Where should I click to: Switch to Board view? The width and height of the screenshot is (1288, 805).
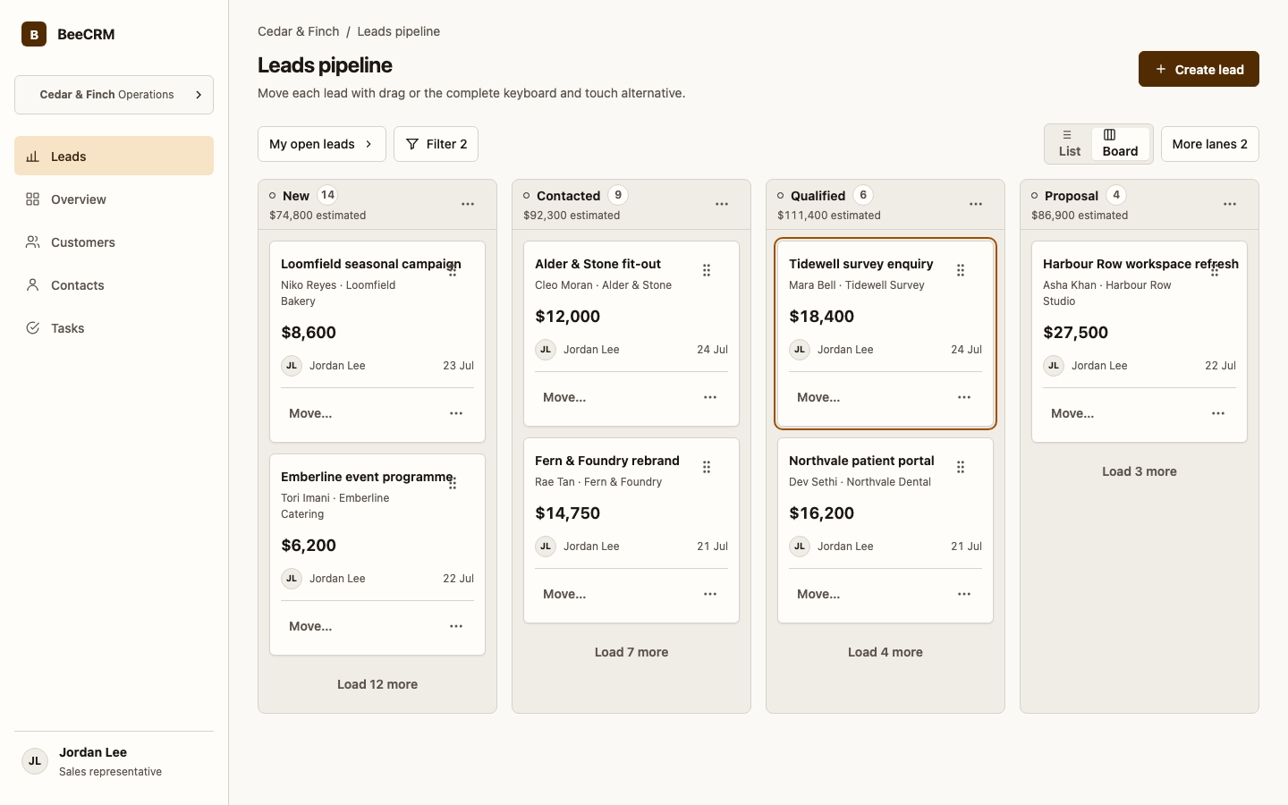(x=1120, y=144)
